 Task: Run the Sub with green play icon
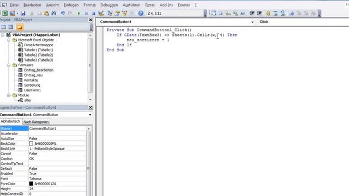coord(79,13)
